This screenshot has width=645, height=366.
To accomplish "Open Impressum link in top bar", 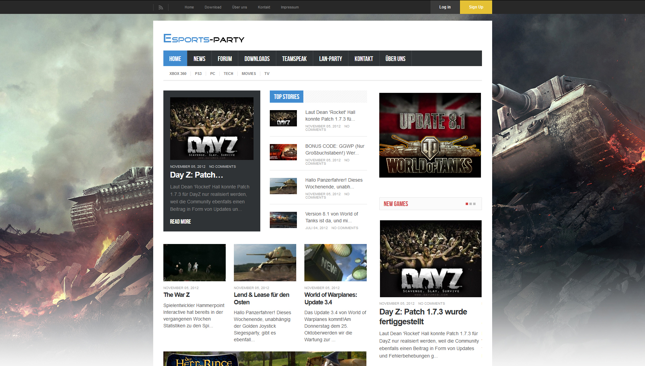I will pyautogui.click(x=290, y=7).
